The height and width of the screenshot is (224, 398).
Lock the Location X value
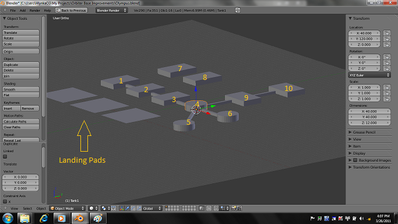(x=387, y=33)
